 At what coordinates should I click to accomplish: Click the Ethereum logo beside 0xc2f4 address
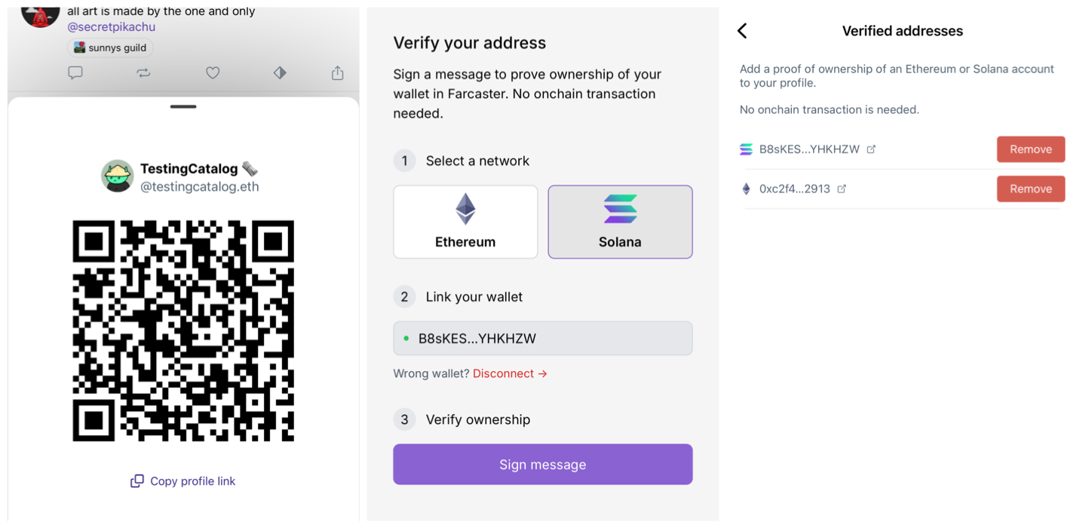pos(747,189)
